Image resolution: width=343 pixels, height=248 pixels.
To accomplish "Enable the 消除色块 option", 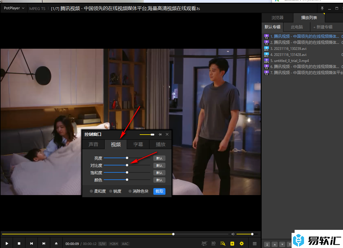I will (139, 191).
